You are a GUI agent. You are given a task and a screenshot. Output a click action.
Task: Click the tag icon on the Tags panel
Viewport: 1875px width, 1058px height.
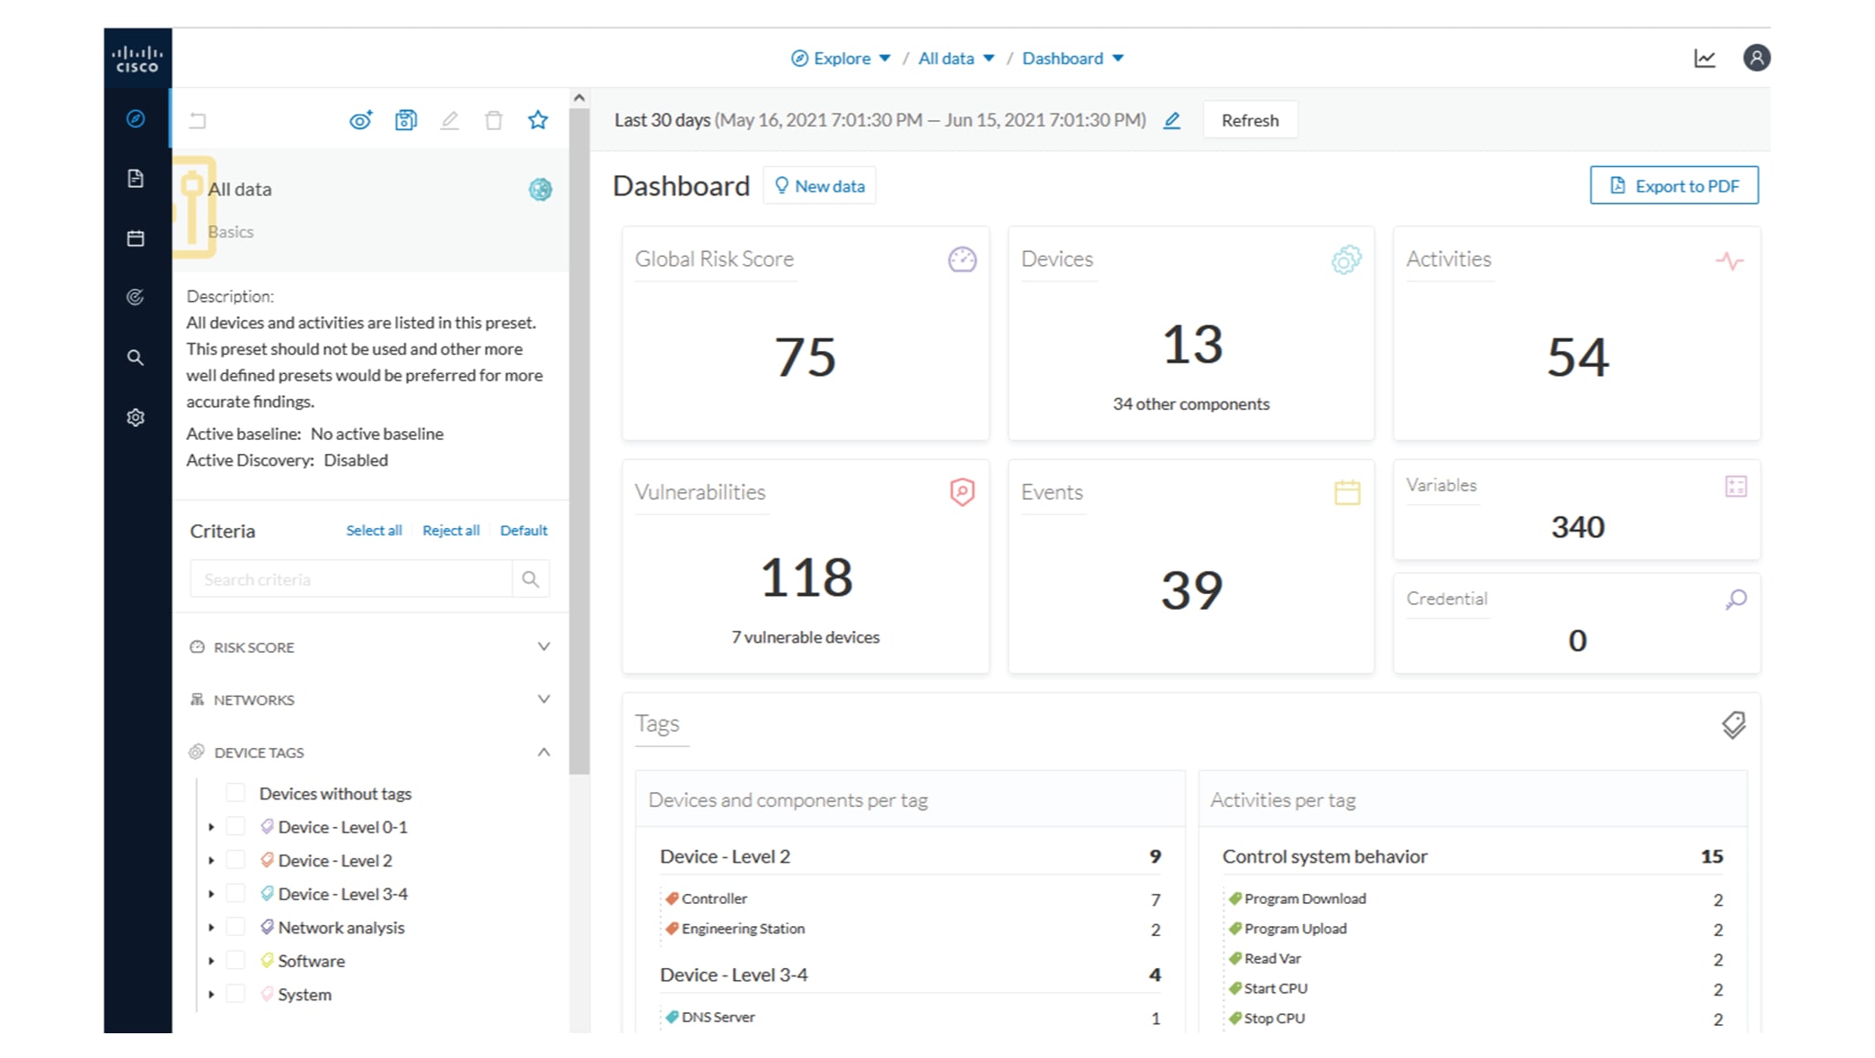click(x=1733, y=724)
